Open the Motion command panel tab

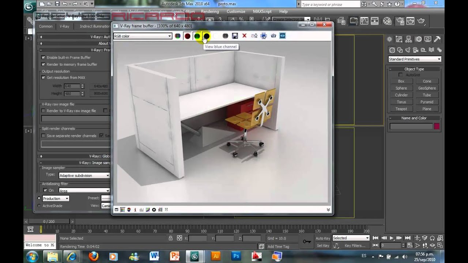[x=418, y=39]
